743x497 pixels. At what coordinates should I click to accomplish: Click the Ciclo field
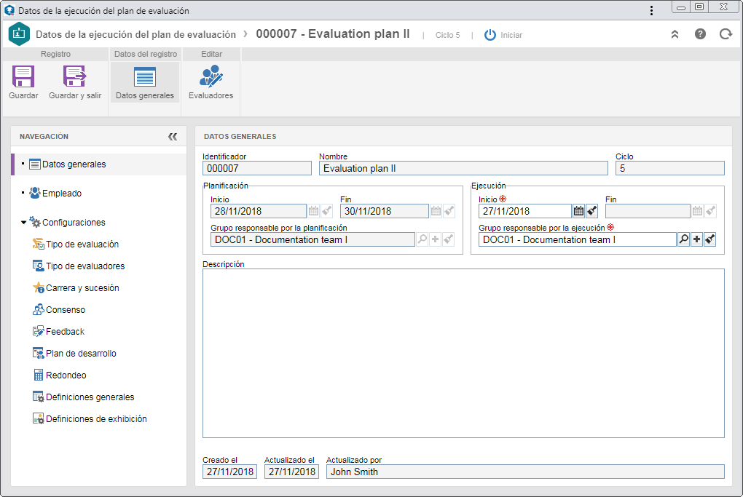669,169
